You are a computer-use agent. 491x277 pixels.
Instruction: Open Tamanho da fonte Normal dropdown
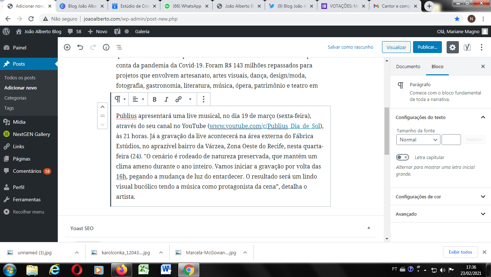418,140
